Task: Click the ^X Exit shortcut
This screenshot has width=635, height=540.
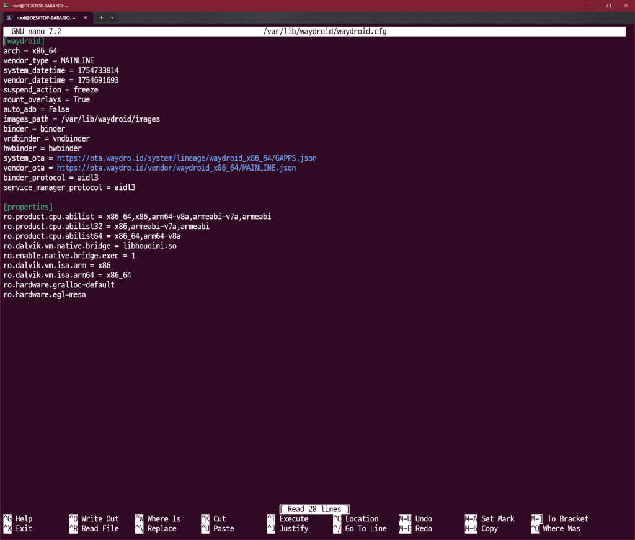Action: pyautogui.click(x=17, y=529)
